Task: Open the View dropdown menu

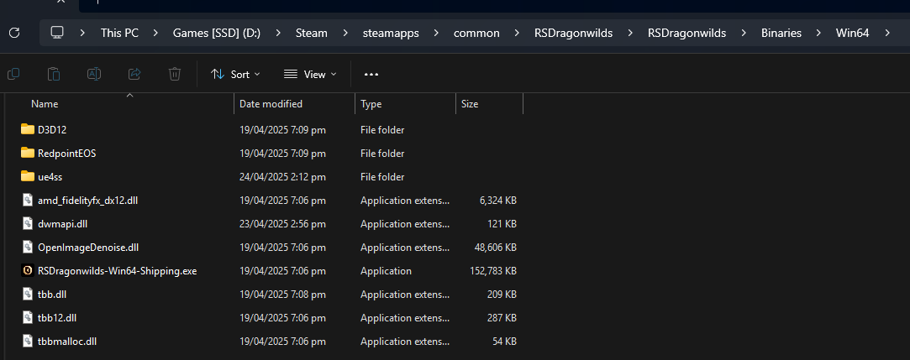Action: 310,74
